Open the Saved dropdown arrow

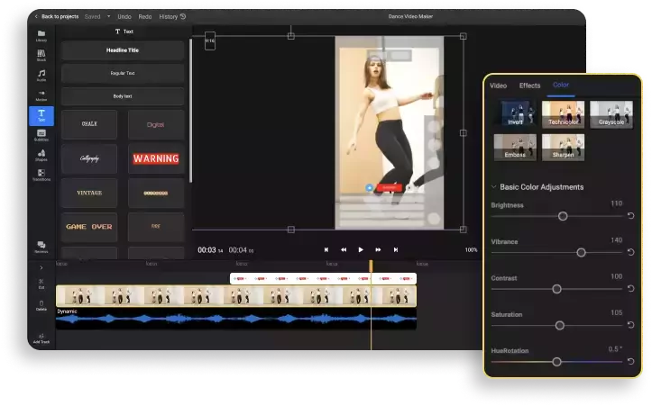108,16
